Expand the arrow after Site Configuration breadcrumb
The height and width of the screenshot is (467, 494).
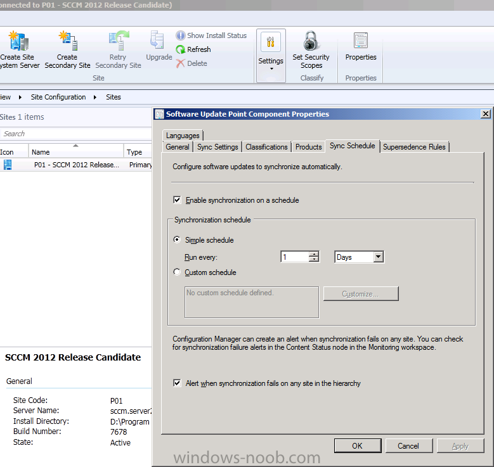point(95,97)
